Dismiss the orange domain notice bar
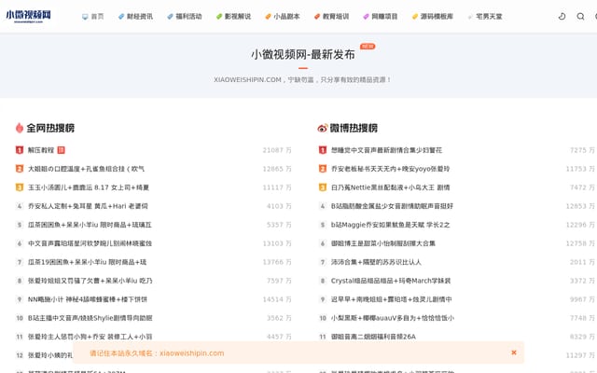 click(514, 352)
